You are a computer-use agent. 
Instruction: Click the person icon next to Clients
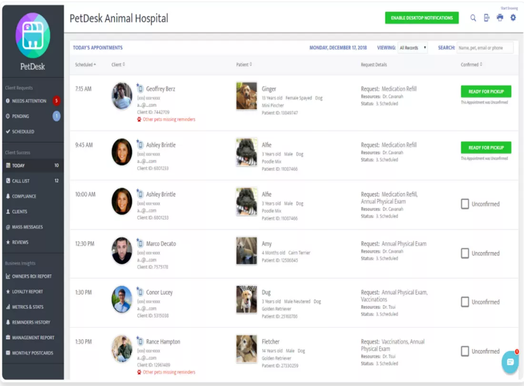tap(8, 212)
